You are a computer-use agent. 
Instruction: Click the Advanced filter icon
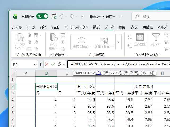(x=166, y=49)
